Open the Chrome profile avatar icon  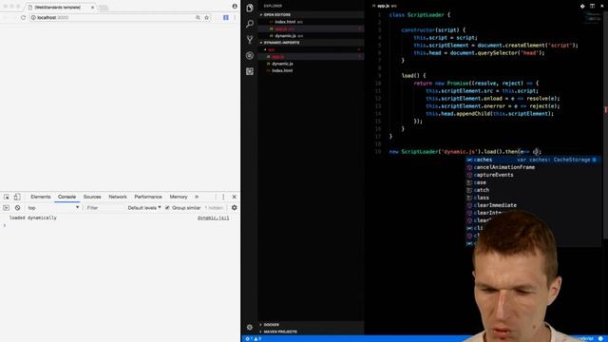[x=235, y=7]
